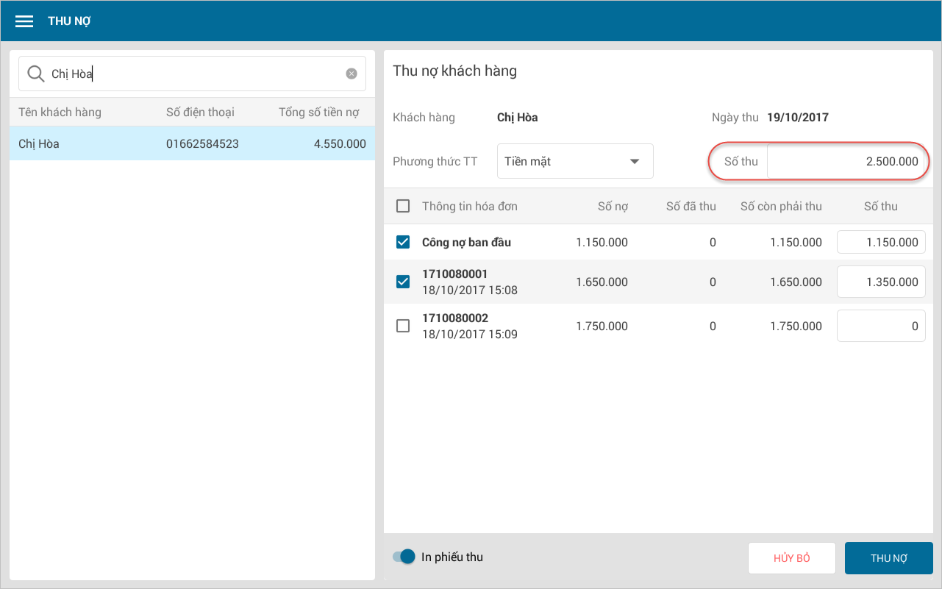The image size is (942, 589).
Task: Click the Tiền mặt dropdown arrow
Action: pos(635,162)
